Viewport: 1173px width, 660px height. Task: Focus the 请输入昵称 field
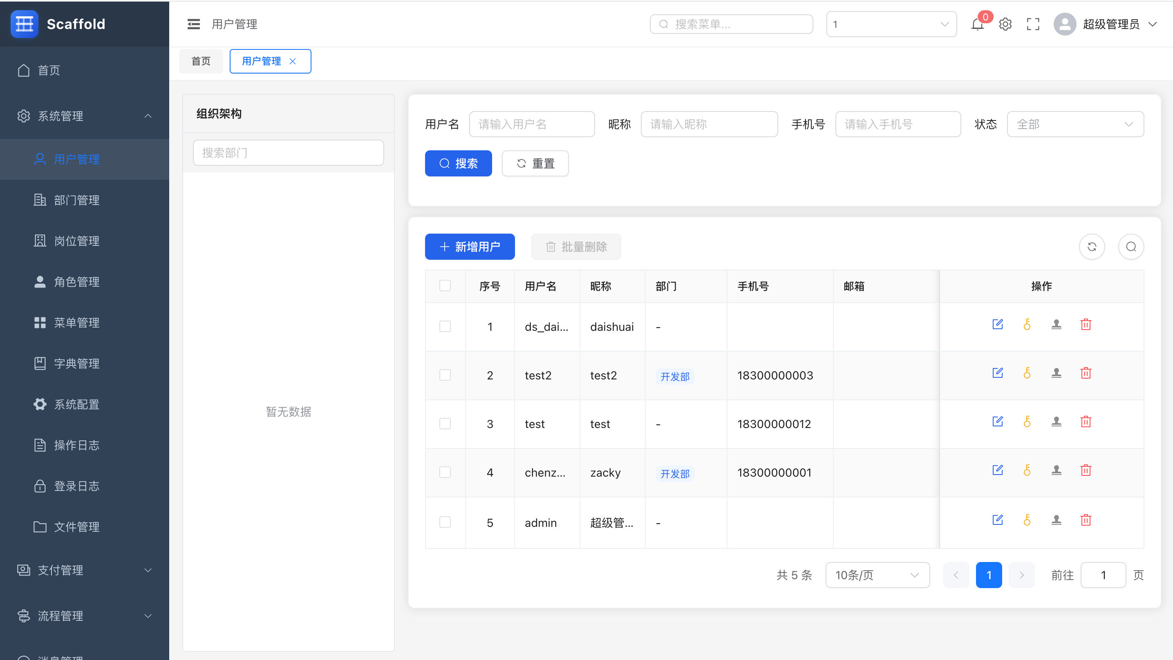[x=709, y=124]
